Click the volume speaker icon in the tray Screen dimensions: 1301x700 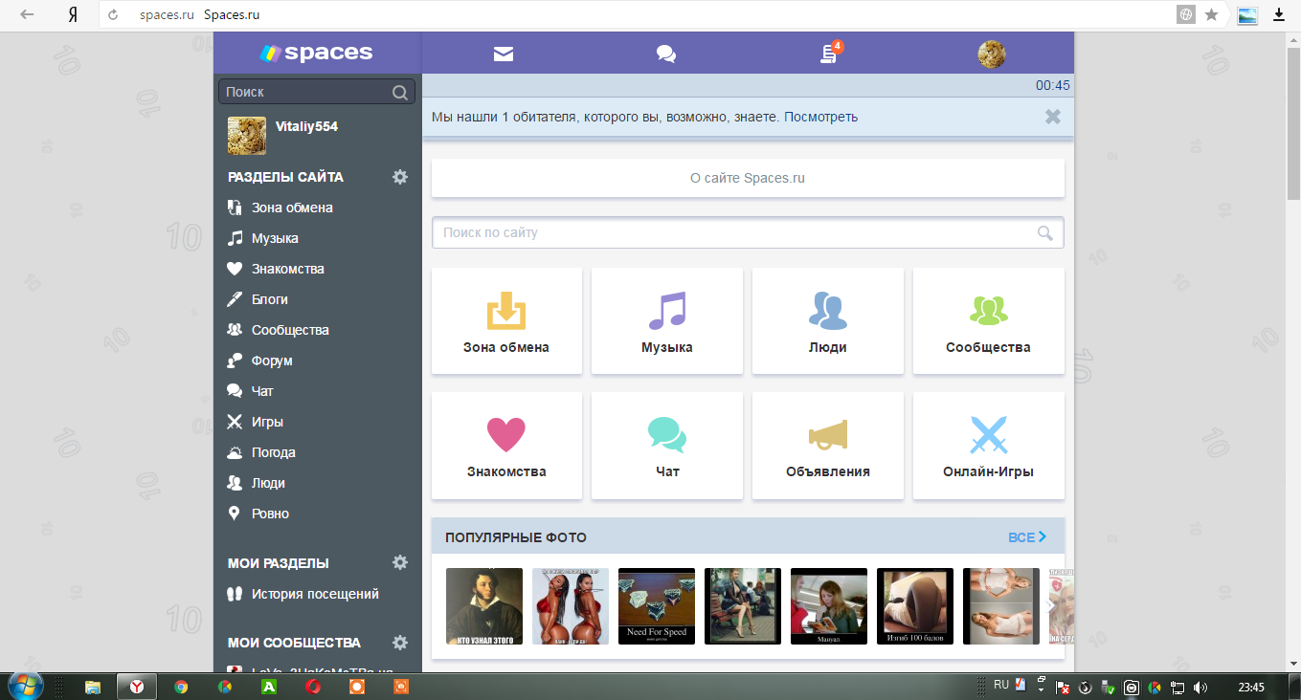tap(1200, 687)
